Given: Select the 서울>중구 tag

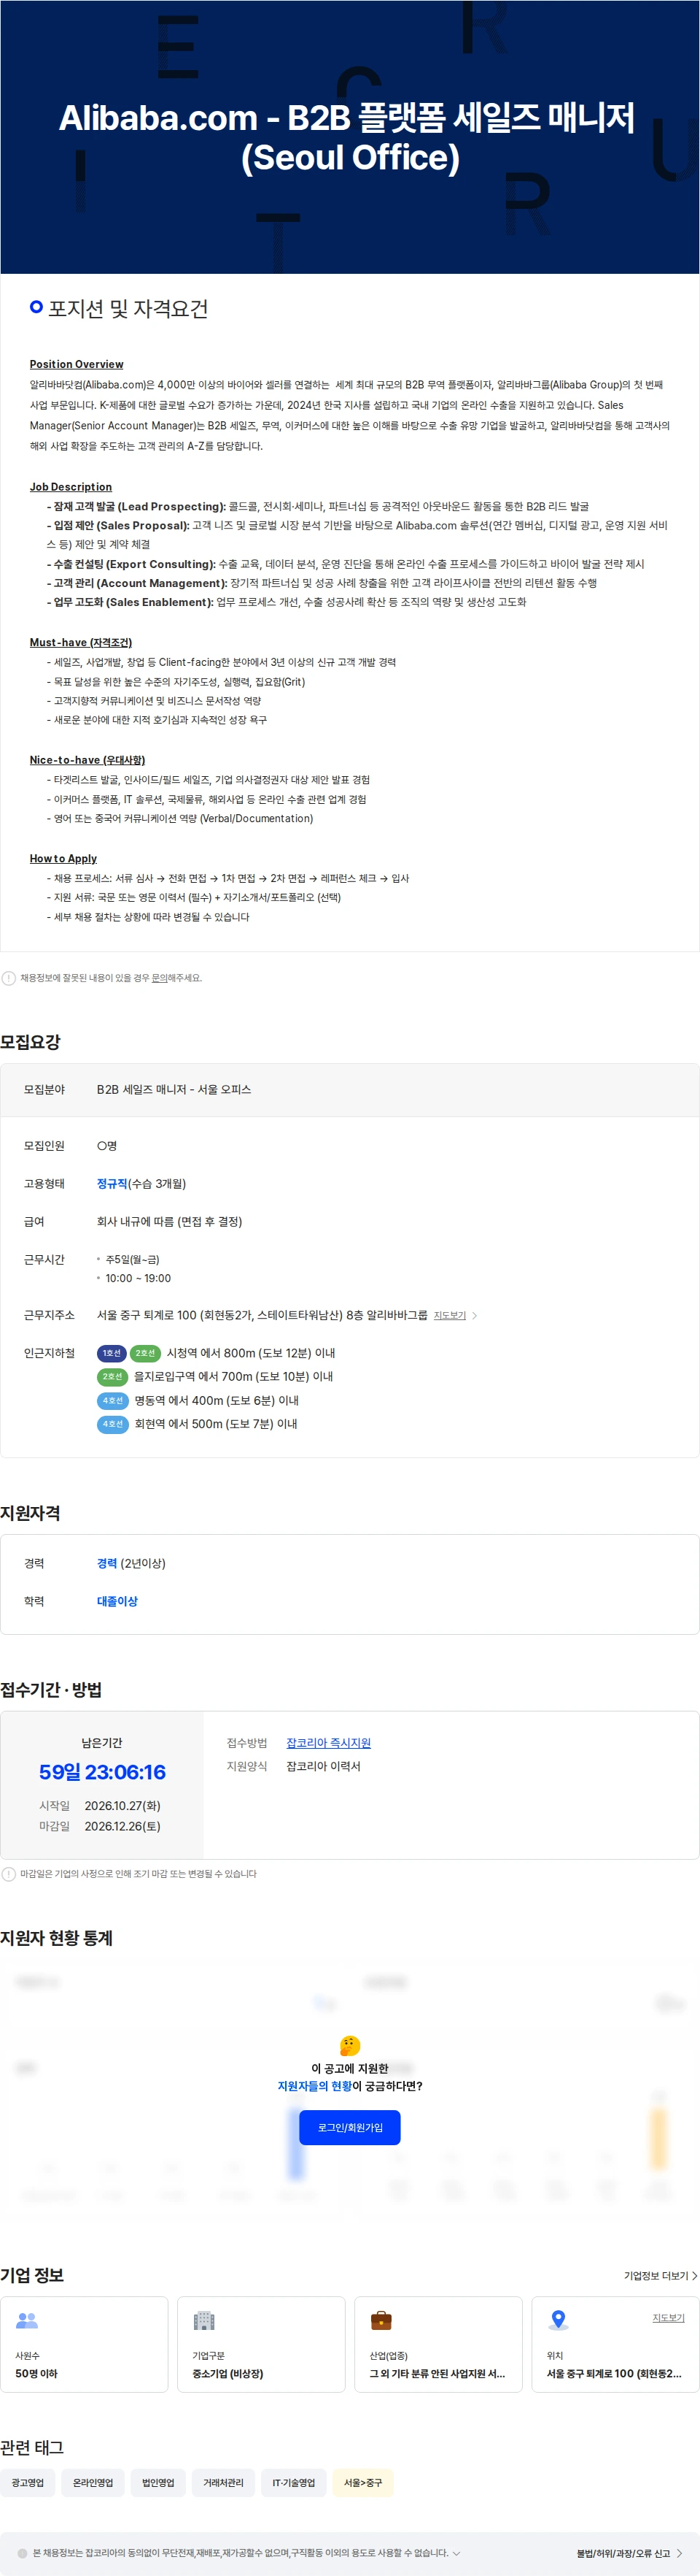Looking at the screenshot, I should click(362, 2483).
